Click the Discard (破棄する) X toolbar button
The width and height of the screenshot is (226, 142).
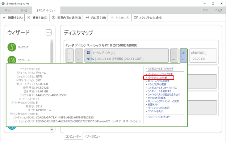[x=37, y=18]
